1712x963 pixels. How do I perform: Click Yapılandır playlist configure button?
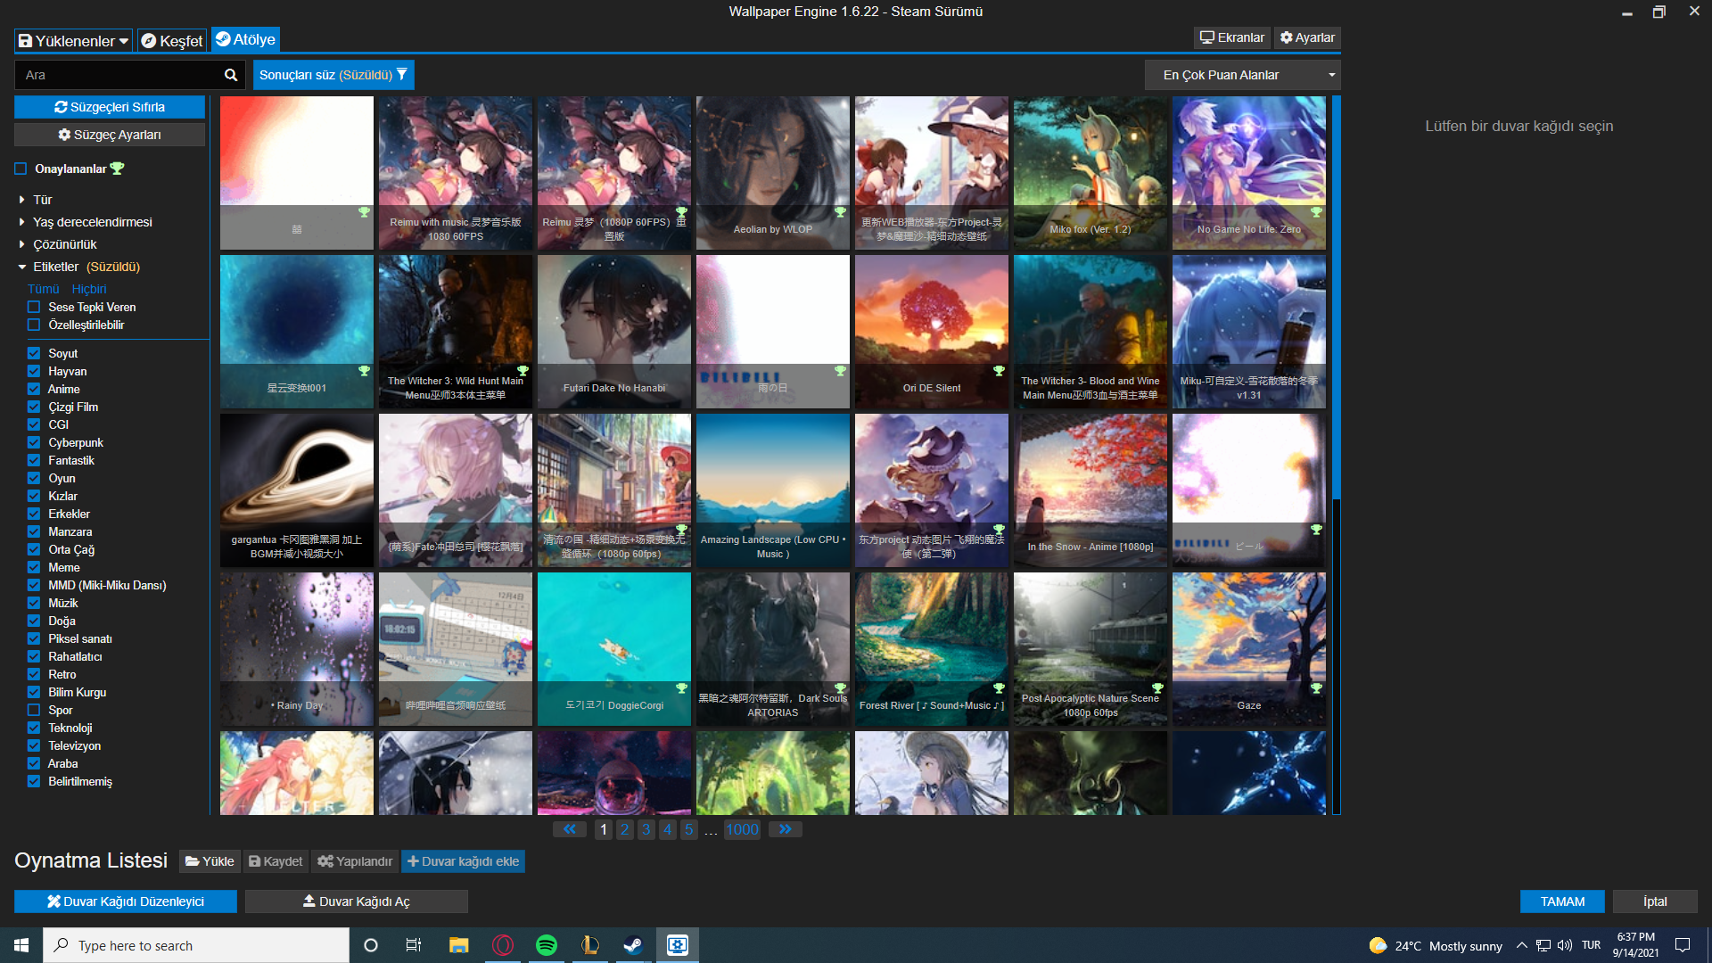[x=355, y=861]
